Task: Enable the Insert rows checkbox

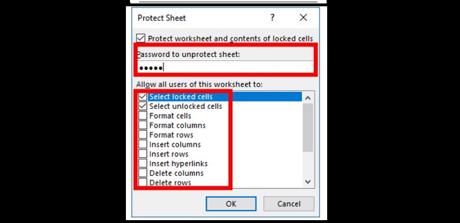Action: pos(143,154)
